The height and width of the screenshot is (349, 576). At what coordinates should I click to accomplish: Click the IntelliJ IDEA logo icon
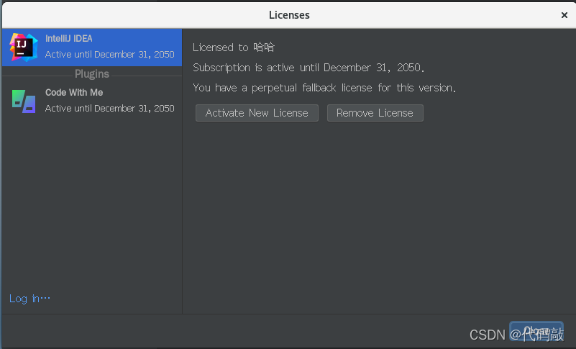24,47
